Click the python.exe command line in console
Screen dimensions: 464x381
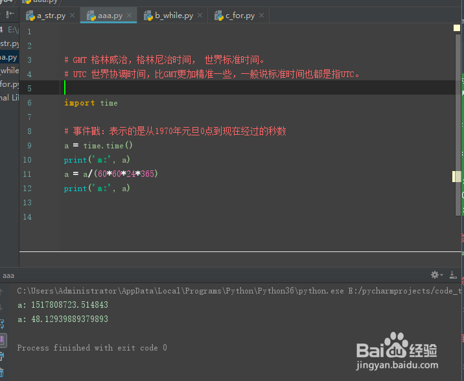coord(239,291)
